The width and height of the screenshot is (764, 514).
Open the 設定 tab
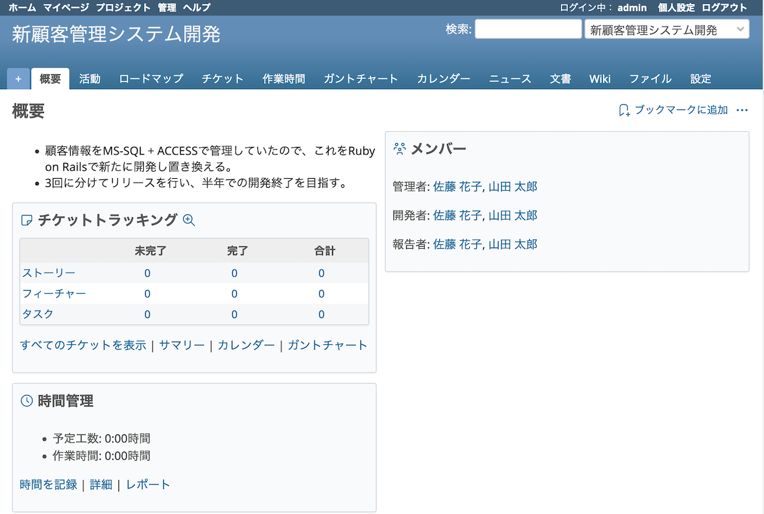point(700,78)
